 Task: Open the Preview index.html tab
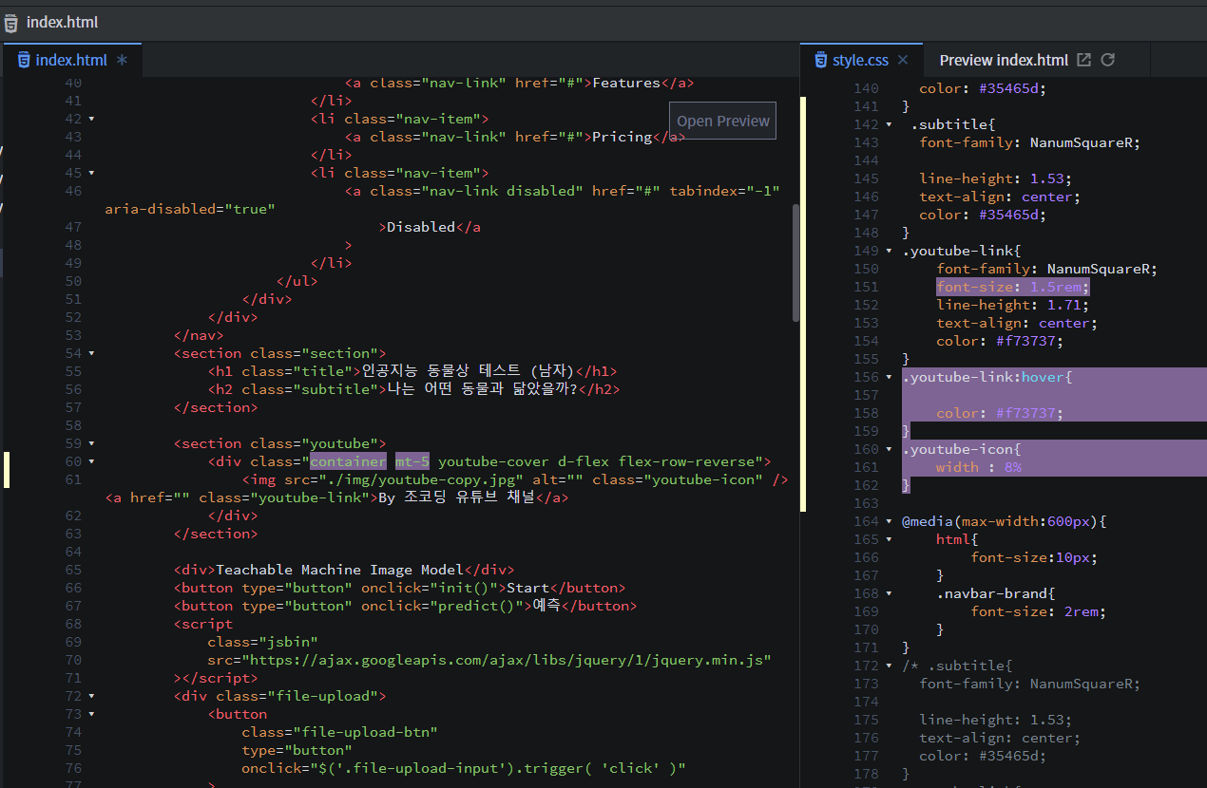[1004, 60]
